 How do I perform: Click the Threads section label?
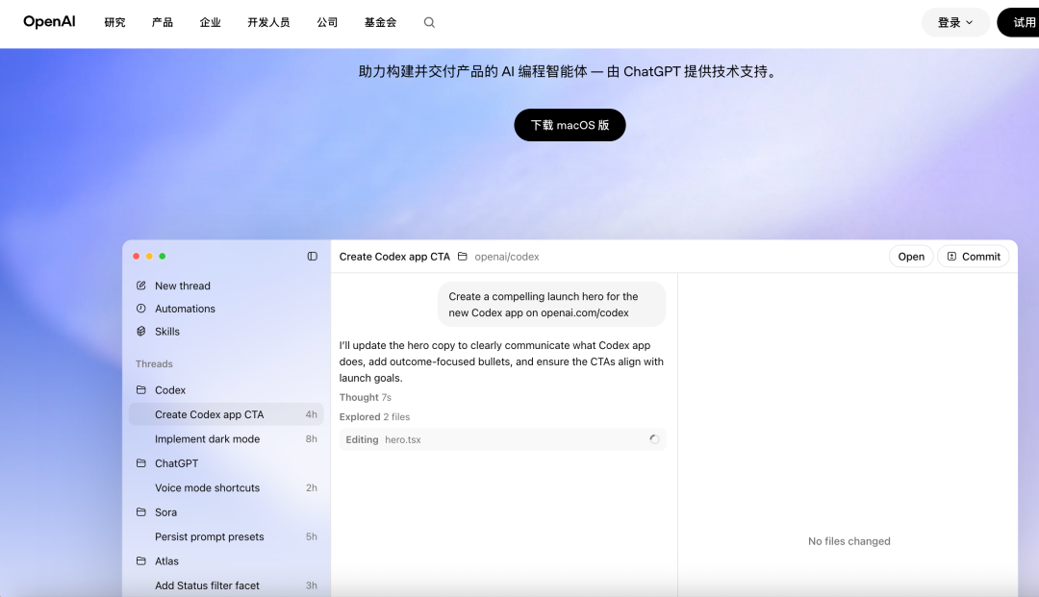click(154, 363)
